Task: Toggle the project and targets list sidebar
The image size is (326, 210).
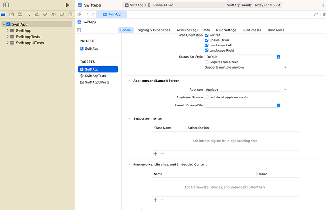Action: point(79,30)
